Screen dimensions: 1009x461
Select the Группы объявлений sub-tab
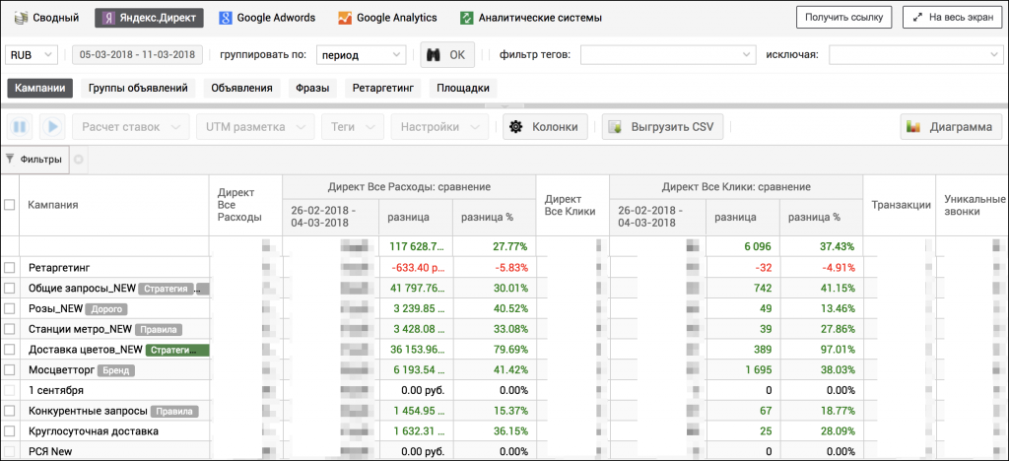click(138, 88)
